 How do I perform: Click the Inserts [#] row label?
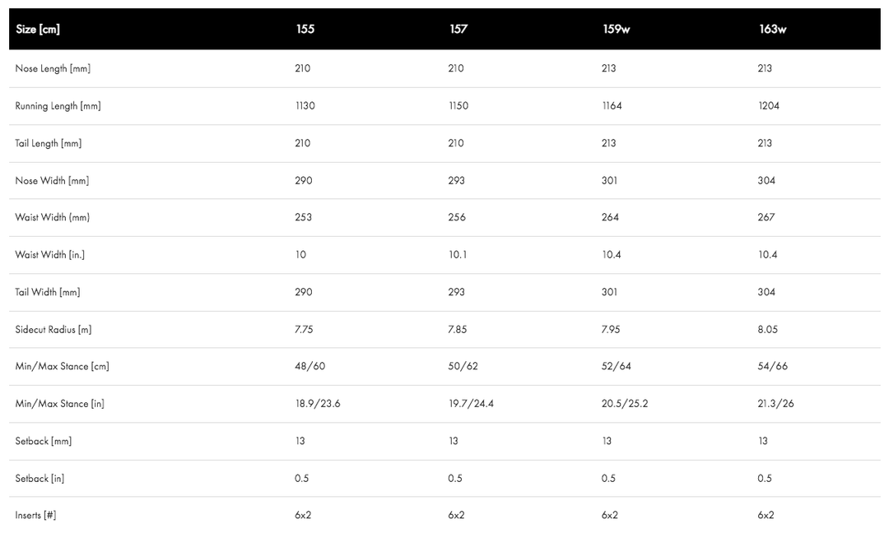35,516
